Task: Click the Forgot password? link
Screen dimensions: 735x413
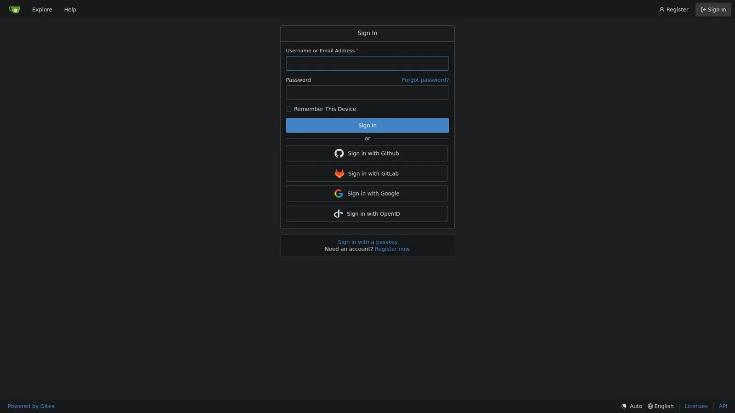Action: (x=425, y=80)
